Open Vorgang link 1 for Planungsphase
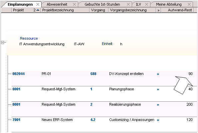 (91, 89)
